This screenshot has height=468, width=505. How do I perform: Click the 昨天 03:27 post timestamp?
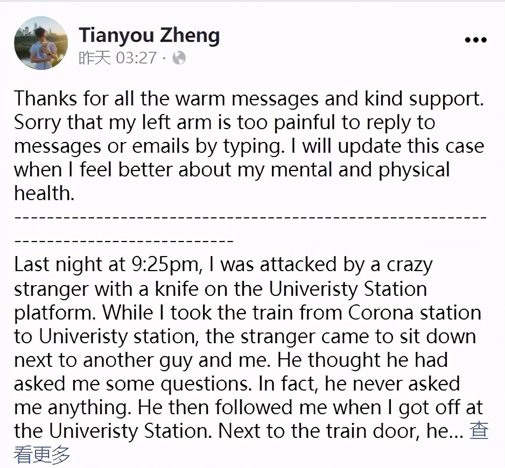tap(118, 58)
